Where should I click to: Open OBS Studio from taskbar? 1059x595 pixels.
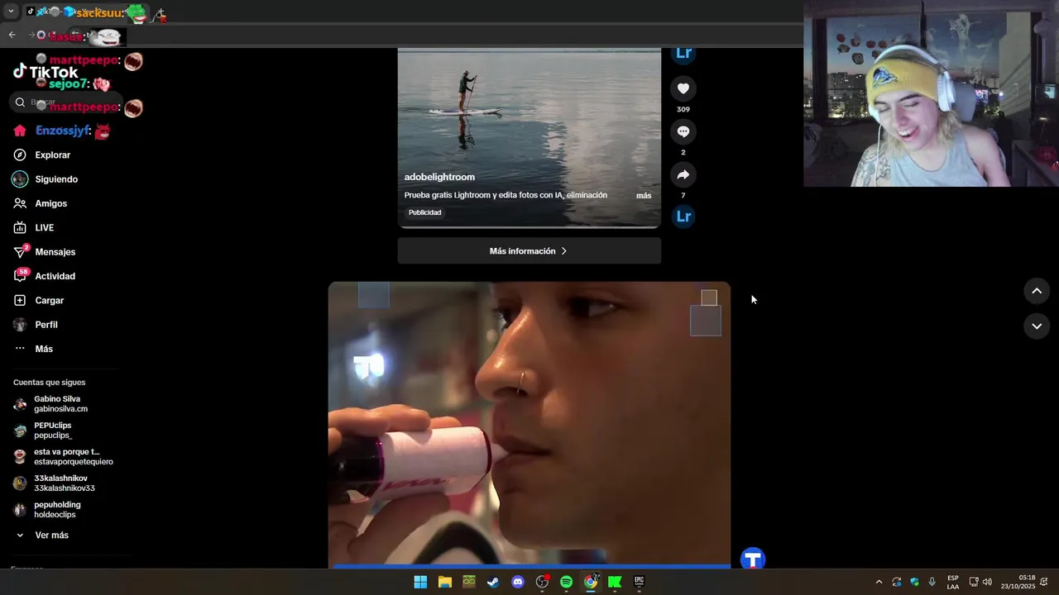[x=542, y=582]
